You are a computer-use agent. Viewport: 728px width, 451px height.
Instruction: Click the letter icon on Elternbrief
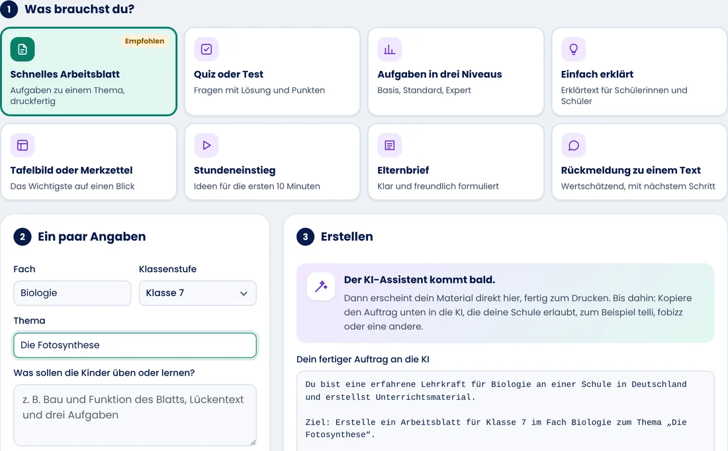point(390,146)
